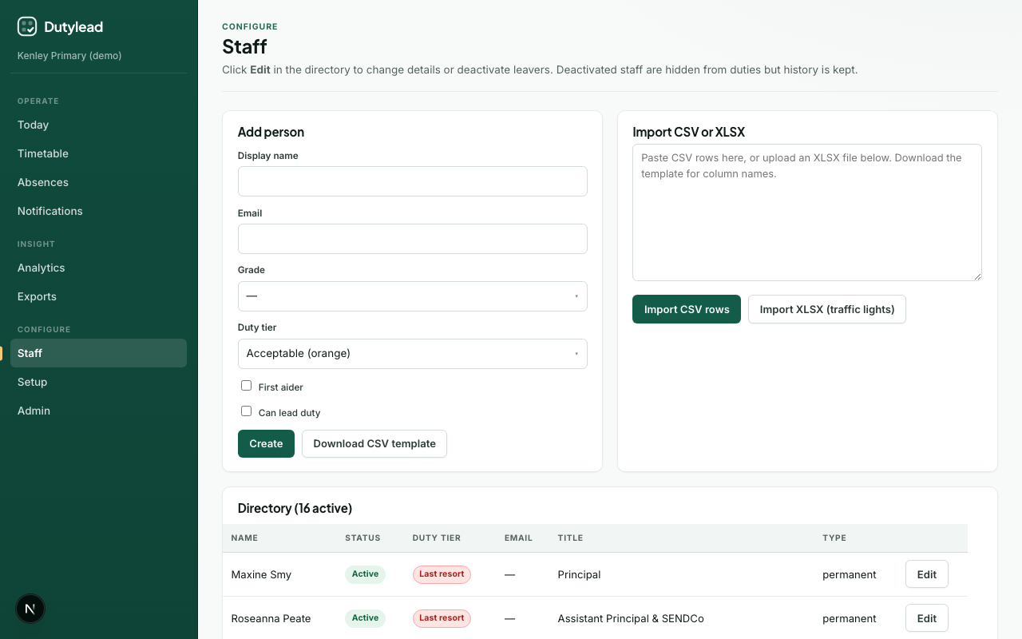Image resolution: width=1022 pixels, height=639 pixels.
Task: Click the Principal title cell
Action: (x=579, y=574)
